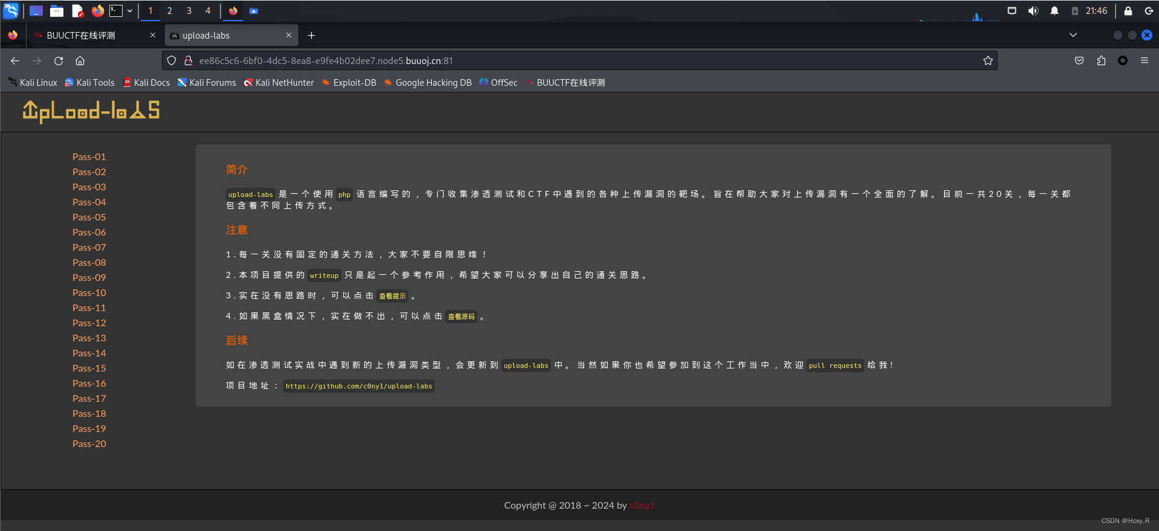Viewport: 1159px width, 531px height.
Task: Open the BUUCTF在线评测 bookmark in toolbar
Action: 565,83
